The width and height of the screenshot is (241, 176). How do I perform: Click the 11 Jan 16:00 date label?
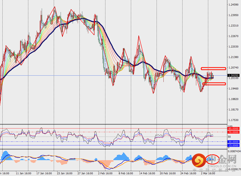[x=23, y=173]
